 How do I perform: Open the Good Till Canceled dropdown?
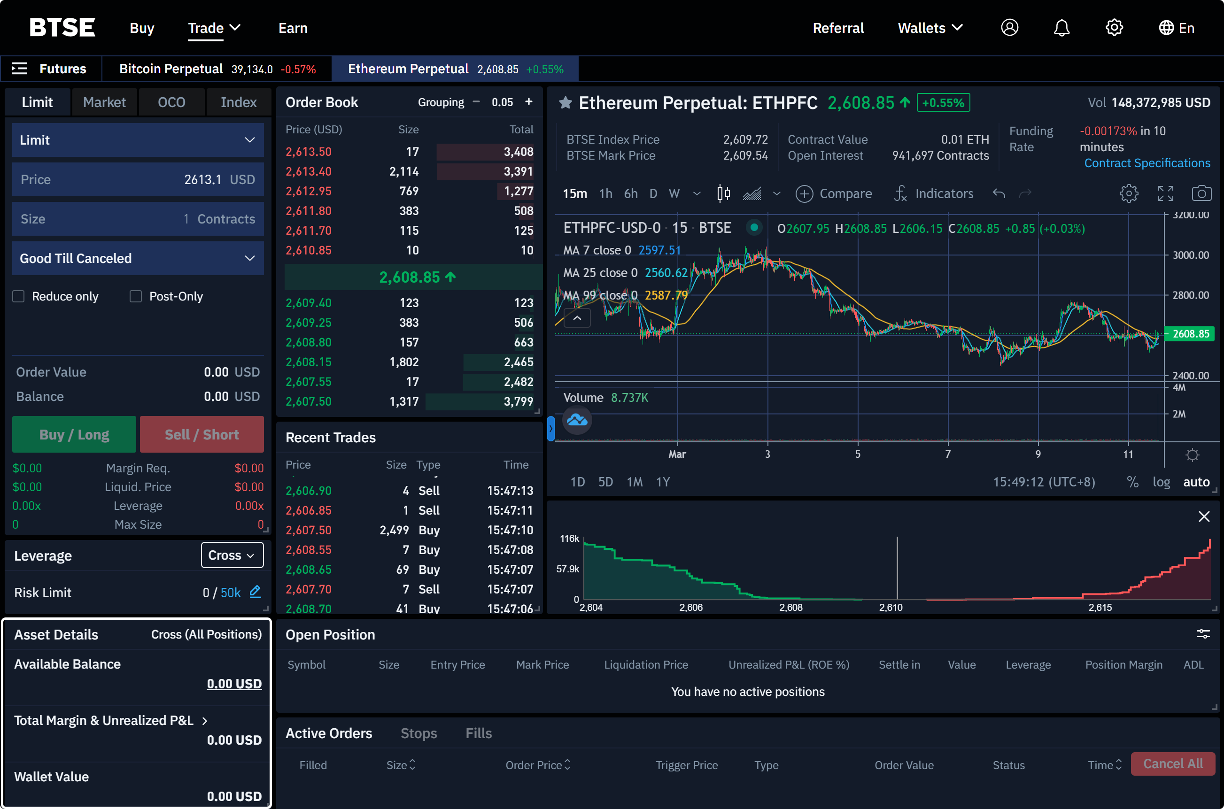[138, 258]
